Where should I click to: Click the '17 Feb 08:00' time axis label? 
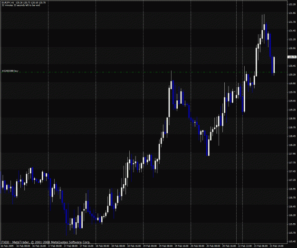click(71, 246)
